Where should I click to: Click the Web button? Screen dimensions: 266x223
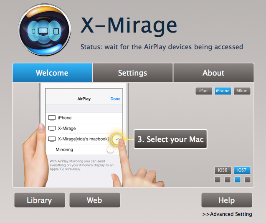tap(95, 200)
